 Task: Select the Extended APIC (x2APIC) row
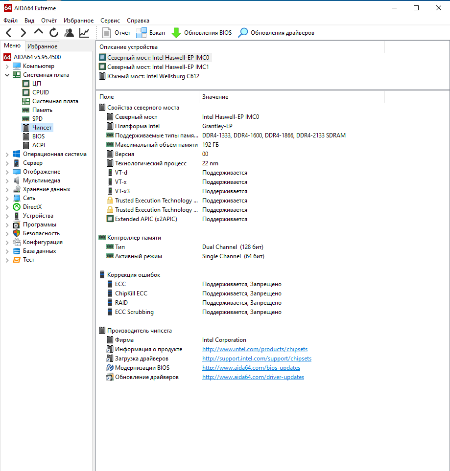[x=177, y=219]
